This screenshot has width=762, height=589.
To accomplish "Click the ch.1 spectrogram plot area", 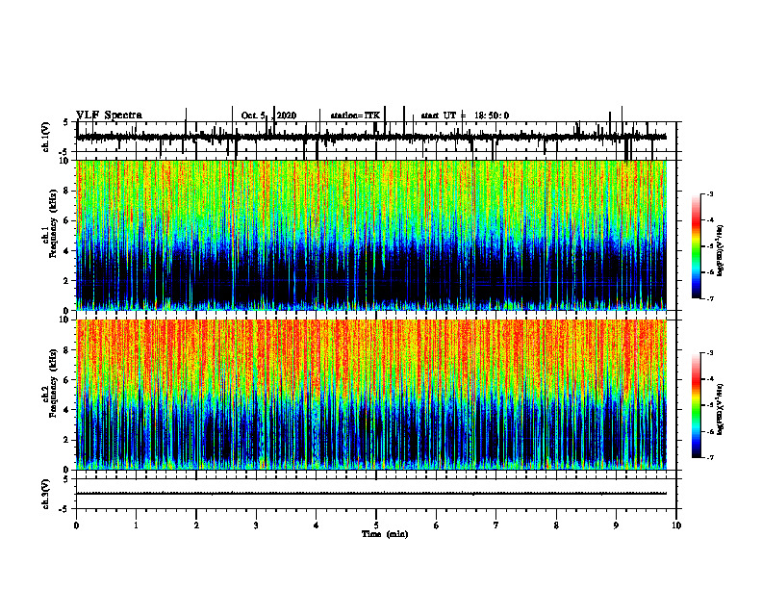I will coord(371,235).
